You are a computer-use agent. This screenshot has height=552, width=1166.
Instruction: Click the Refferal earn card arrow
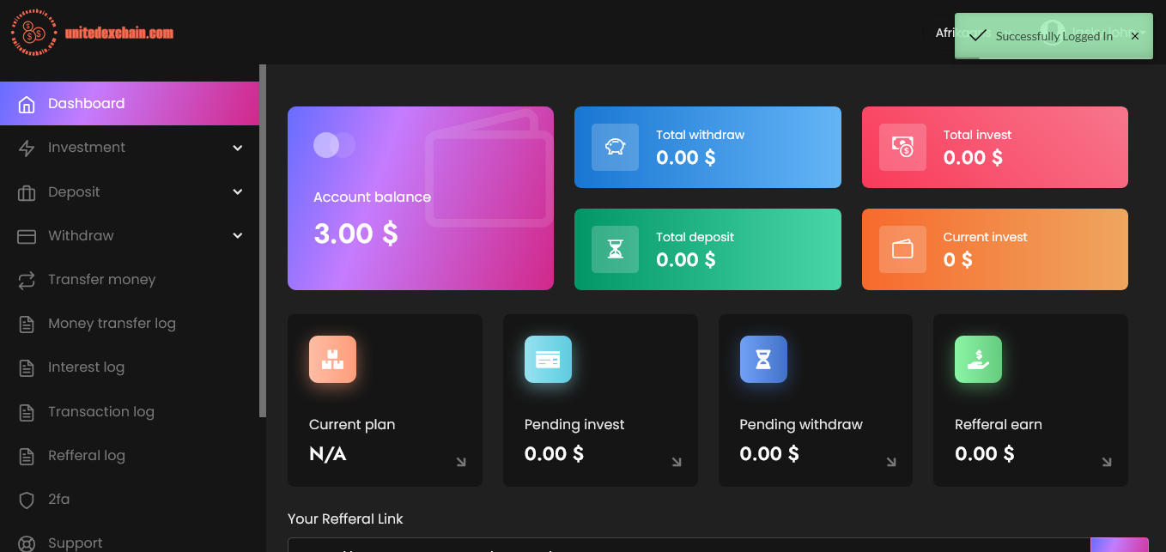1107,462
